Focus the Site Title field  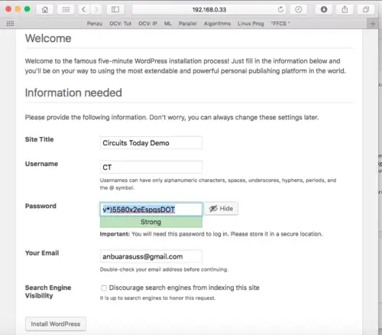click(x=151, y=143)
